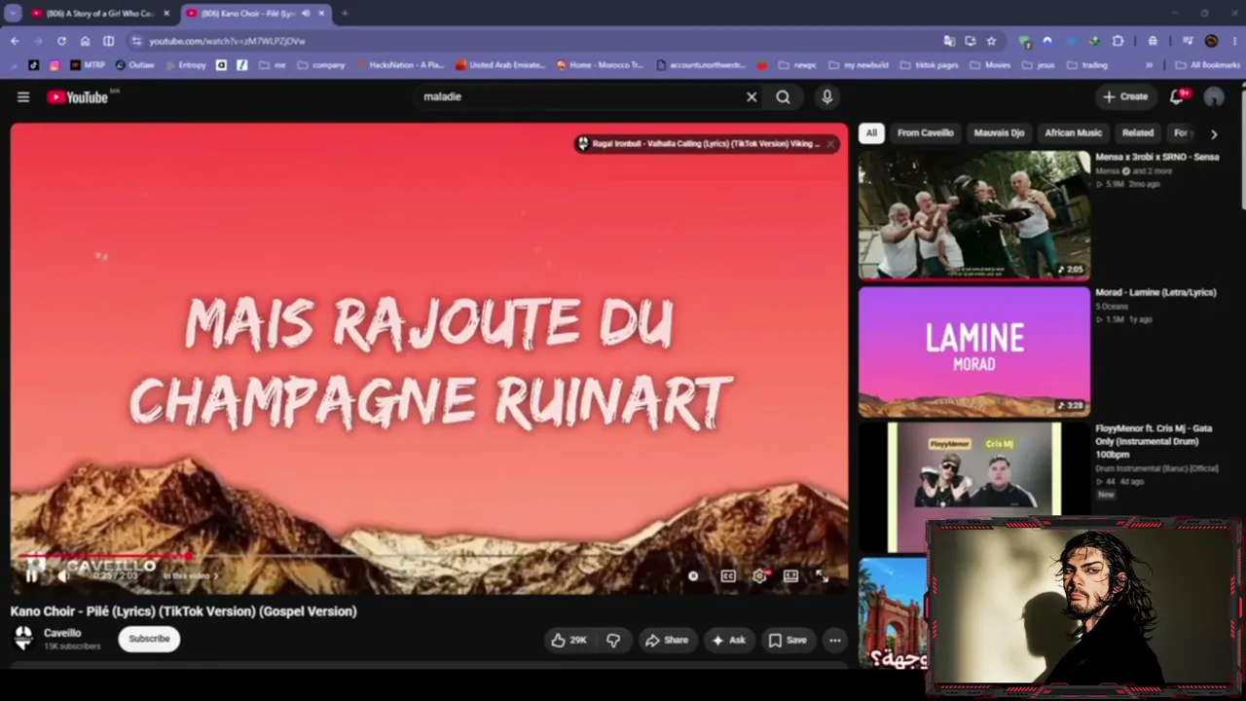Focus the YouTube search field
This screenshot has width=1246, height=701.
tap(579, 96)
